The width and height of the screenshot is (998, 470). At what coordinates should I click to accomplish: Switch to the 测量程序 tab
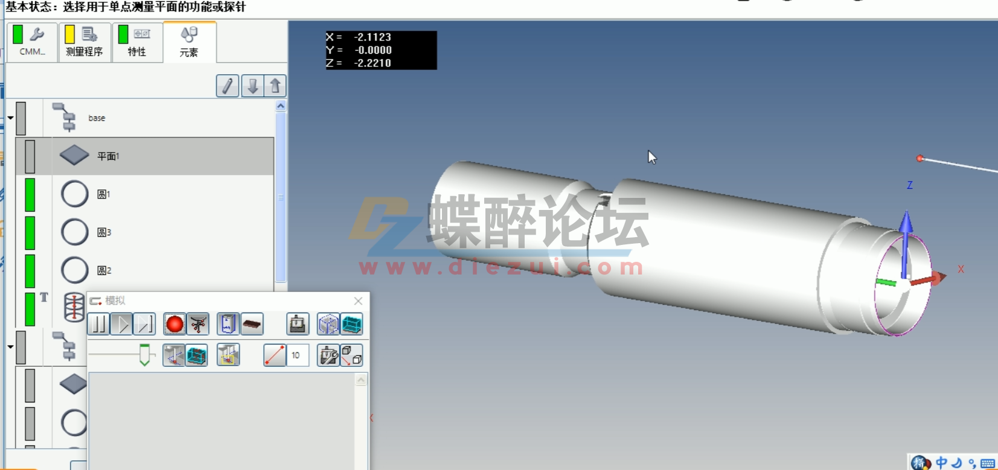(x=85, y=42)
